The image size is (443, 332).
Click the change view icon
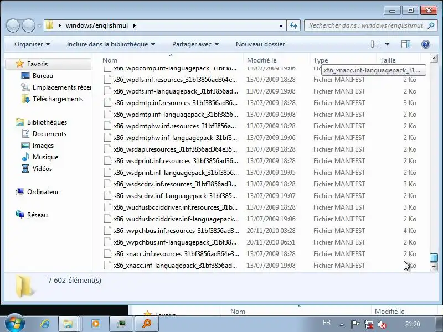point(375,44)
